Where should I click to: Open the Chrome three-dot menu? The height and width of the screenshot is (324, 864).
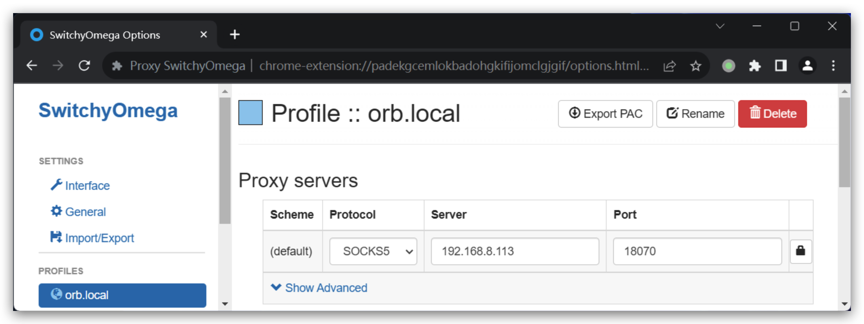click(x=833, y=66)
